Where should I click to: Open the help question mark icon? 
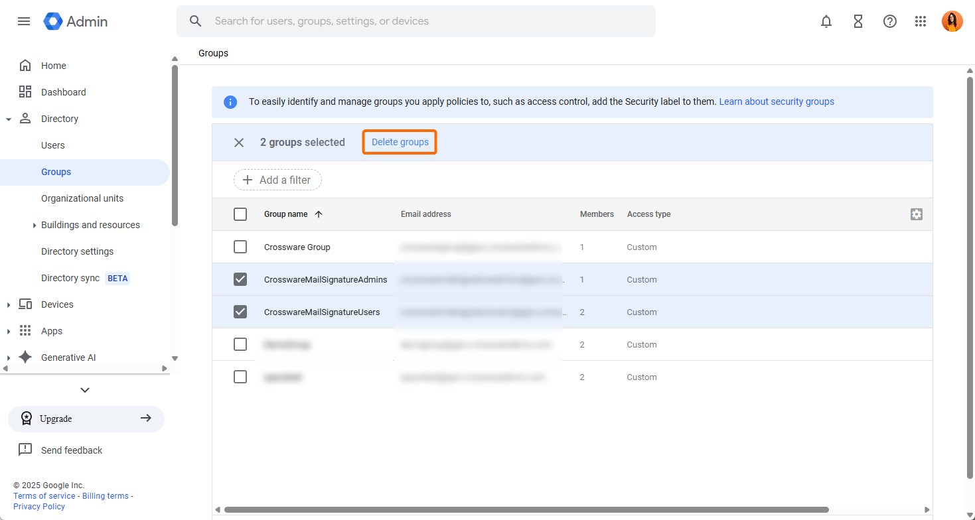890,21
